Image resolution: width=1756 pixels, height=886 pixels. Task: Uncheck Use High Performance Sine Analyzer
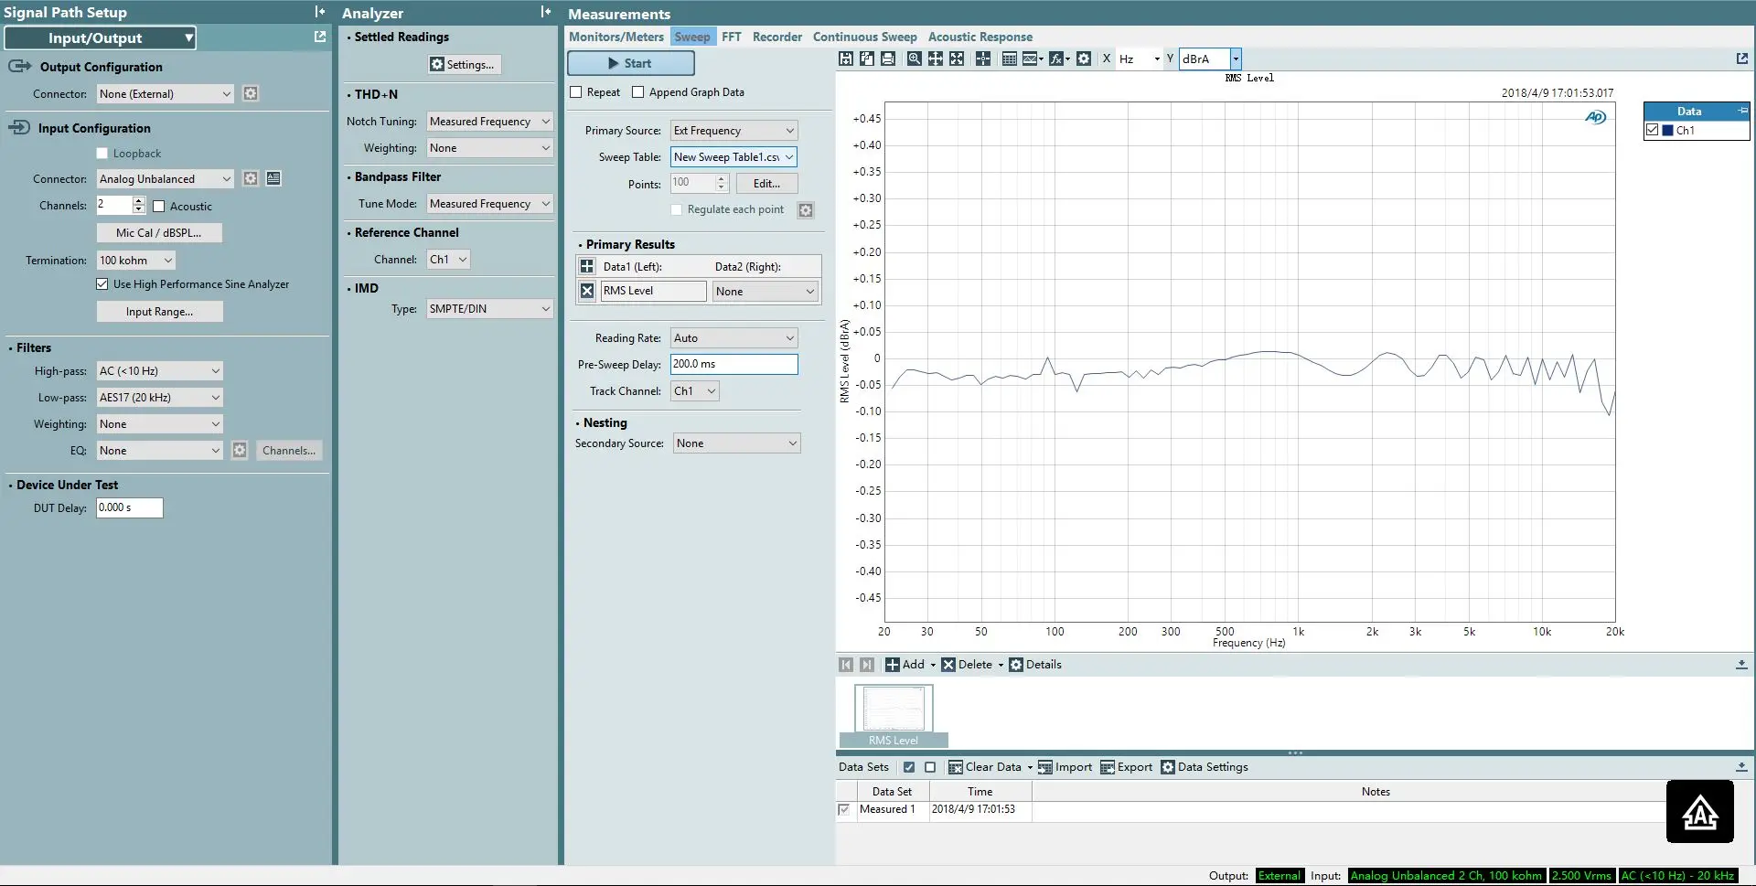(x=102, y=284)
